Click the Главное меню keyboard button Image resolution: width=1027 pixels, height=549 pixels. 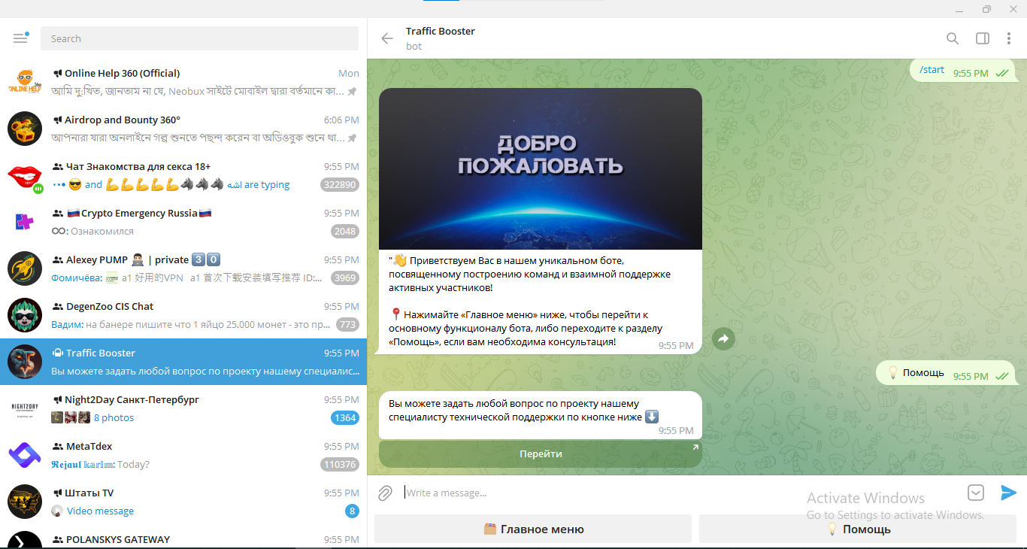[x=533, y=529]
